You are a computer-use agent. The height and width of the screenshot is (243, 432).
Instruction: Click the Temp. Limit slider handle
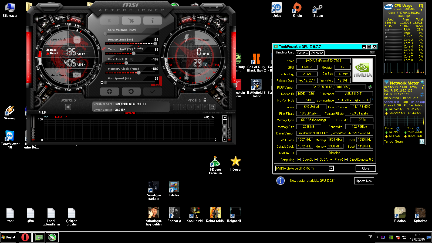[133, 53]
